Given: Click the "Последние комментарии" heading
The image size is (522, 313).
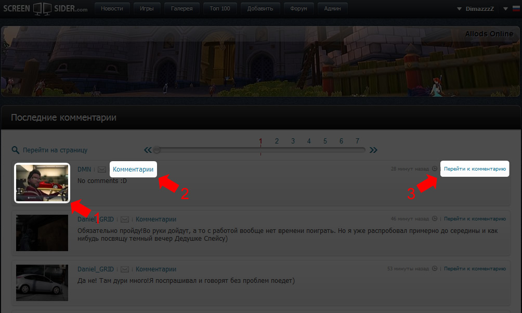Looking at the screenshot, I should click(63, 118).
